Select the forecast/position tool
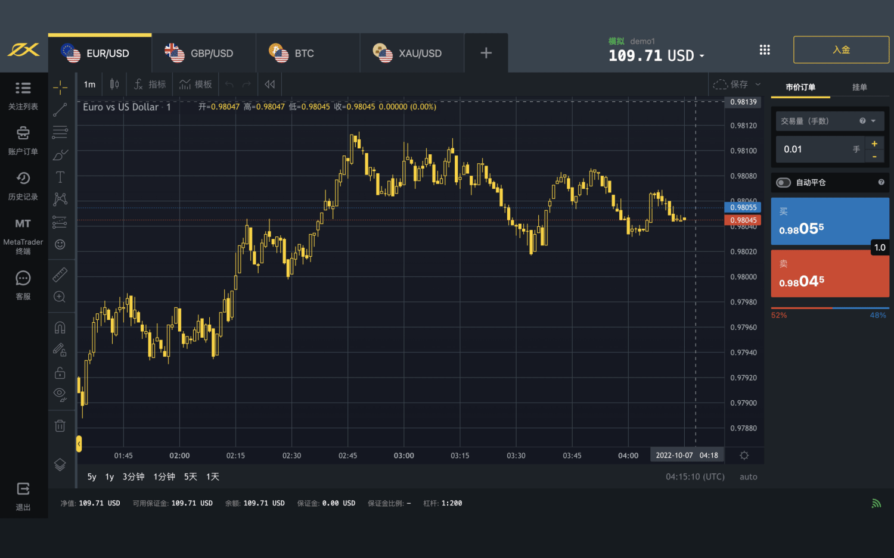894x558 pixels. pyautogui.click(x=60, y=222)
